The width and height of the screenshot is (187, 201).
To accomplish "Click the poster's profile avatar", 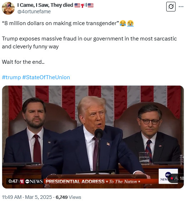I will tap(8, 8).
